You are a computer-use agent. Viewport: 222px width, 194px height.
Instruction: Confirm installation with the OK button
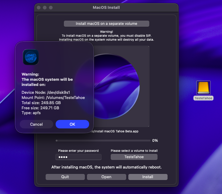click(x=72, y=124)
